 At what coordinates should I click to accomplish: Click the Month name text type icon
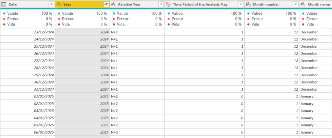click(303, 4)
